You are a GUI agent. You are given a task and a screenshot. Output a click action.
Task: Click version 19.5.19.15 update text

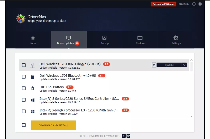[x=60, y=102]
